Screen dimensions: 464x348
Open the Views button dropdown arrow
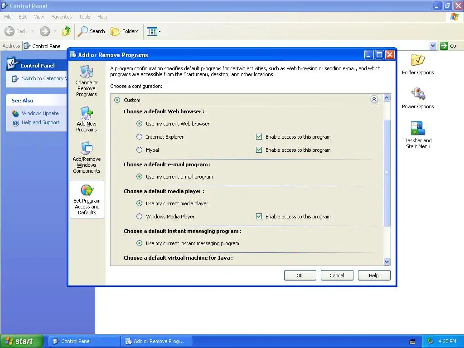pyautogui.click(x=160, y=31)
